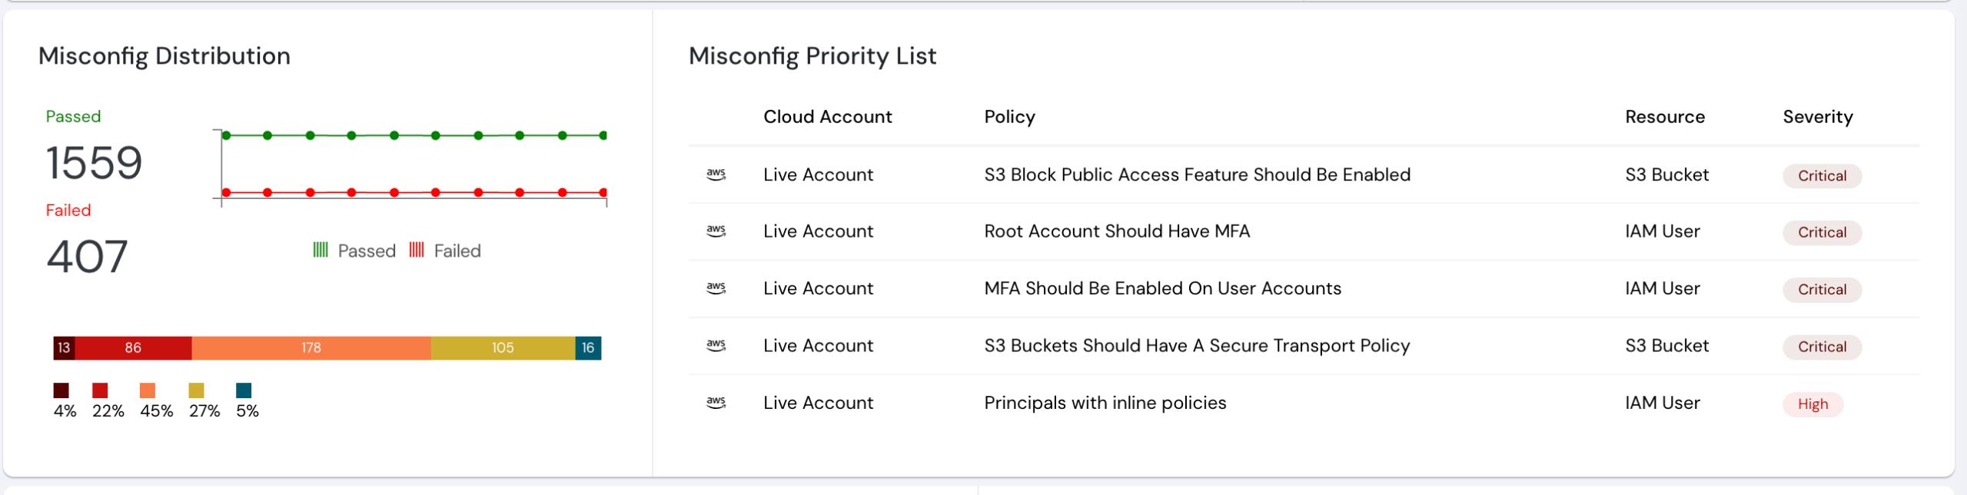Screen dimensions: 1967x495
Task: Click the last green Passed data point
Action: pyautogui.click(x=603, y=136)
